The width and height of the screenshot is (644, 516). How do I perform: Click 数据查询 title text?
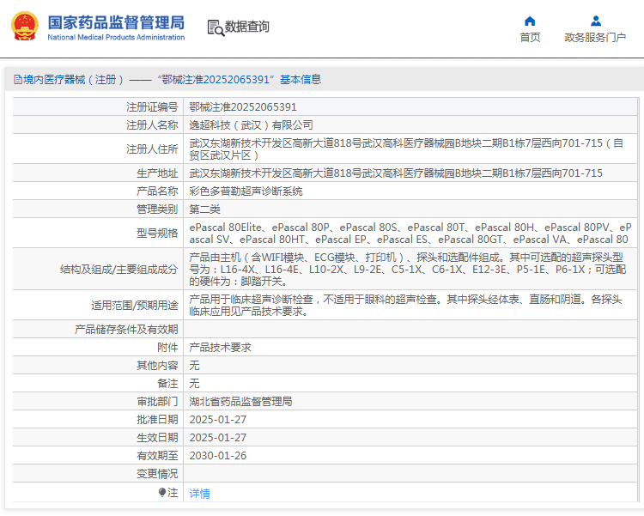click(x=246, y=27)
